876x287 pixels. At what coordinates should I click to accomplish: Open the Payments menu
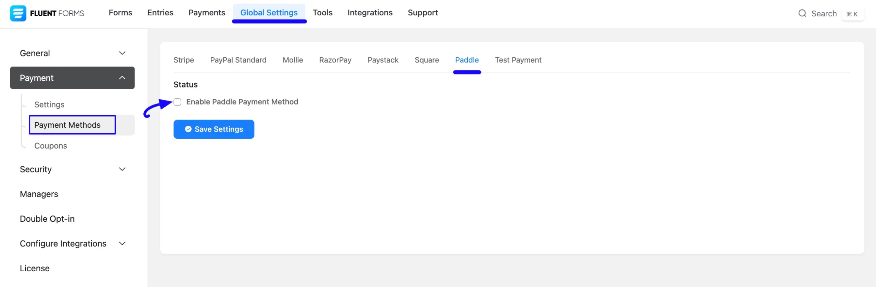pos(207,13)
